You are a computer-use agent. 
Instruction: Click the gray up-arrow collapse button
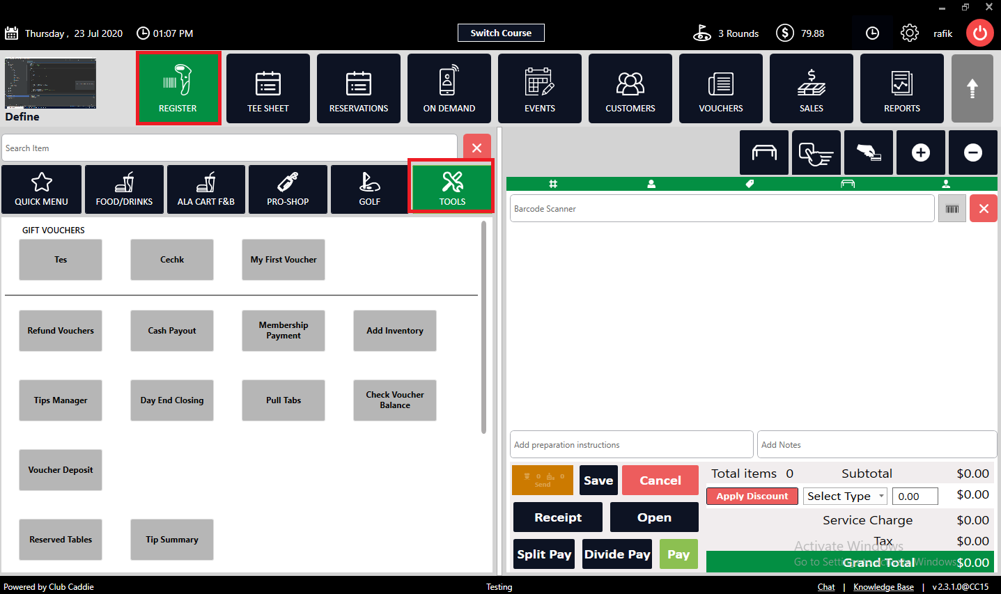click(972, 88)
